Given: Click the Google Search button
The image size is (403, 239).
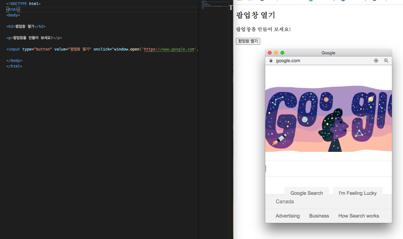Looking at the screenshot, I should [307, 191].
